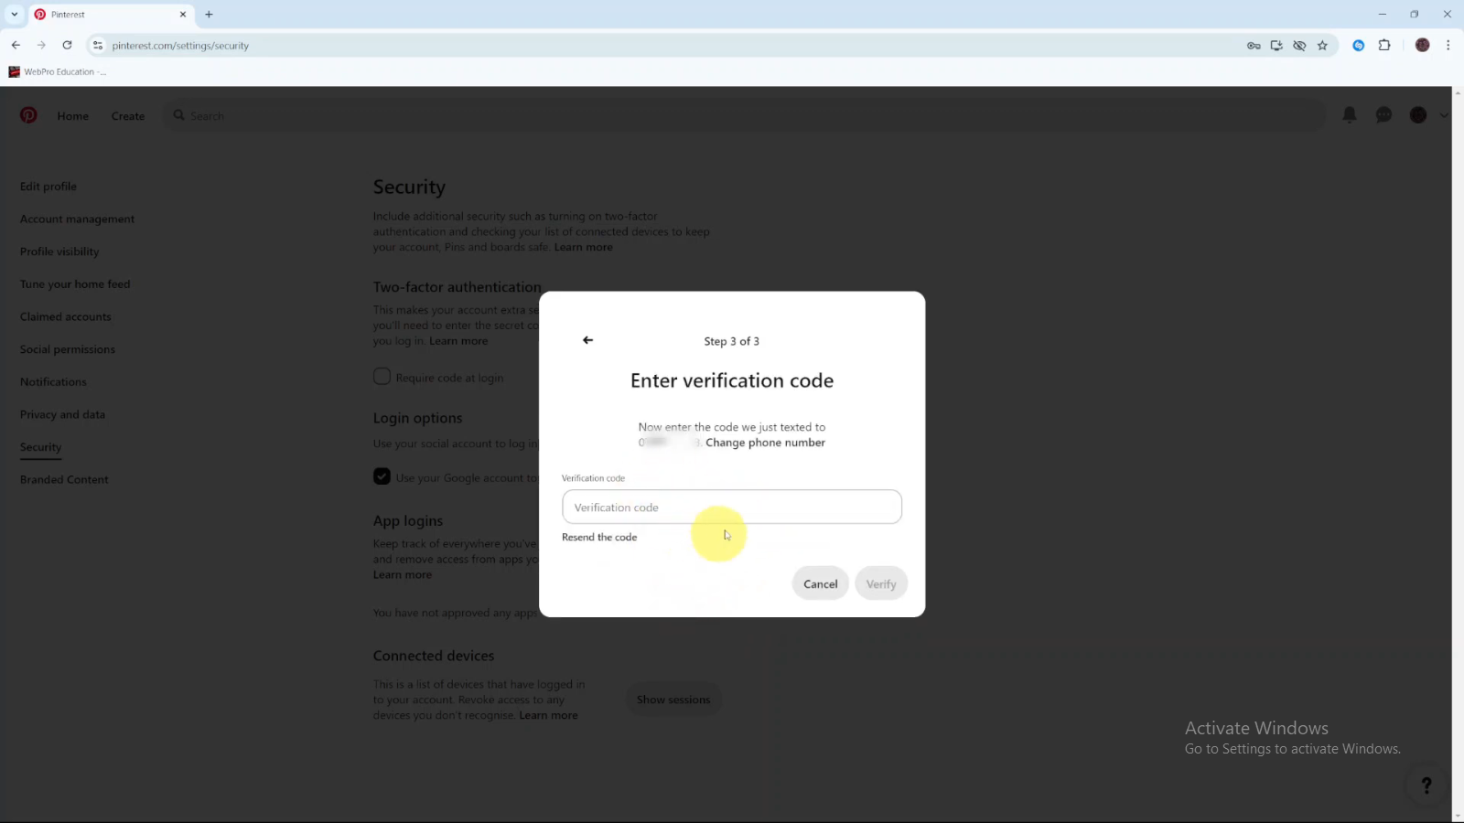This screenshot has height=823, width=1464.
Task: Click Learn more under Security description
Action: click(x=583, y=248)
